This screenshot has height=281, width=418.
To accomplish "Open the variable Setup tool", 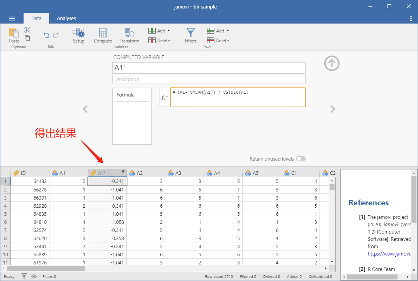I will (x=78, y=36).
